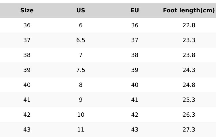Click foot length 24.3 cell
216x137 pixels.
189,70
